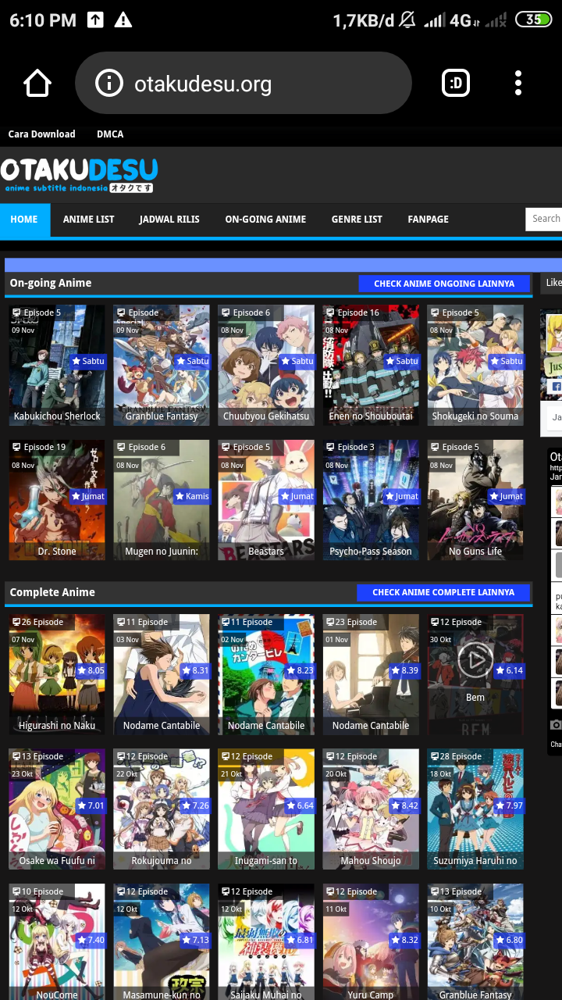Open the No Guns Life thumbnail
Viewport: 562px width, 1000px height.
click(475, 500)
